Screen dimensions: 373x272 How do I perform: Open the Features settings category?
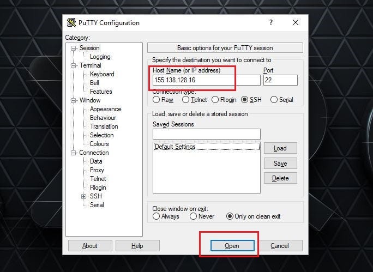(101, 92)
